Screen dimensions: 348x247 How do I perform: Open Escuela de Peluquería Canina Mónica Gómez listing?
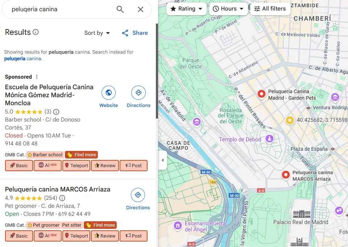pyautogui.click(x=49, y=95)
